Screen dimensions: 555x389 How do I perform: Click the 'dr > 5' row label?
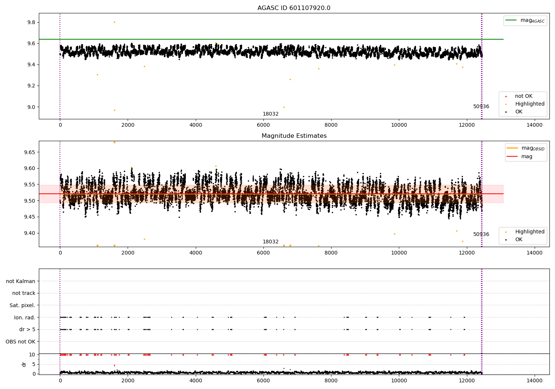(x=27, y=330)
